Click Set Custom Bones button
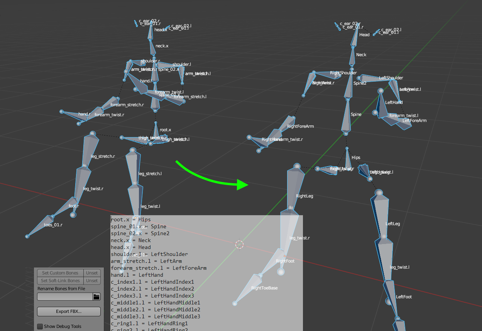The width and height of the screenshot is (482, 331). tap(60, 273)
